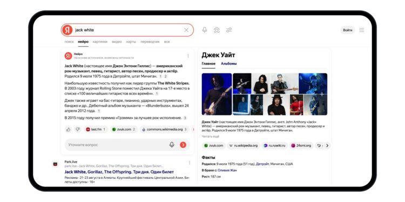Open ru.ruwiki.ru source chip
The height and width of the screenshot is (202, 405).
(x=274, y=145)
